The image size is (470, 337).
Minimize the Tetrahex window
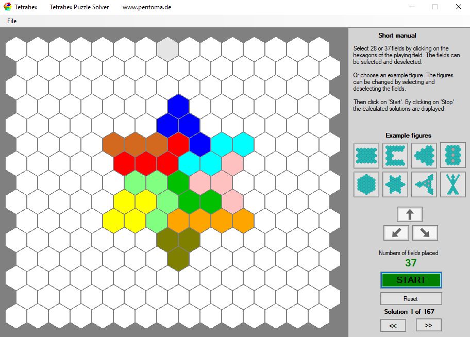point(412,7)
